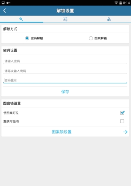The height and width of the screenshot is (186, 131).
Task: Click the 密码解锁 label text
Action: [37, 38]
